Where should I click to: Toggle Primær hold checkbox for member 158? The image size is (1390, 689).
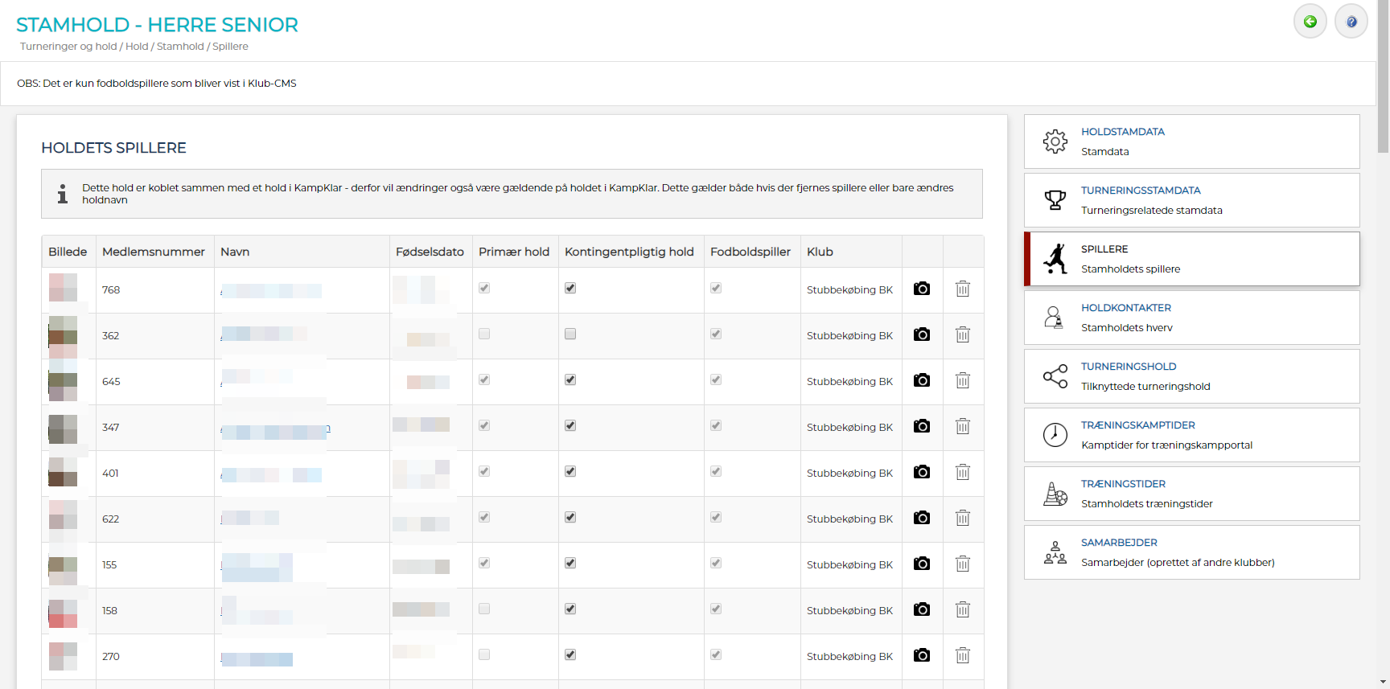click(484, 609)
